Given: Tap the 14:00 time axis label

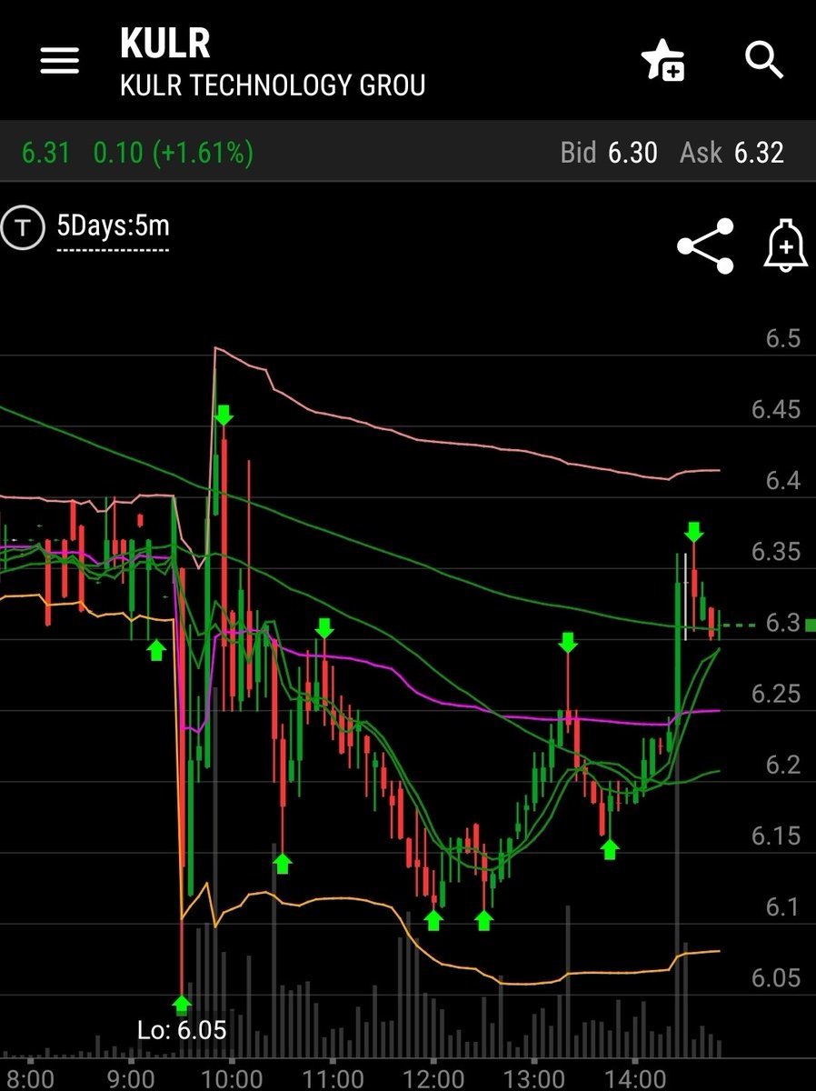Looking at the screenshot, I should coord(634,1079).
